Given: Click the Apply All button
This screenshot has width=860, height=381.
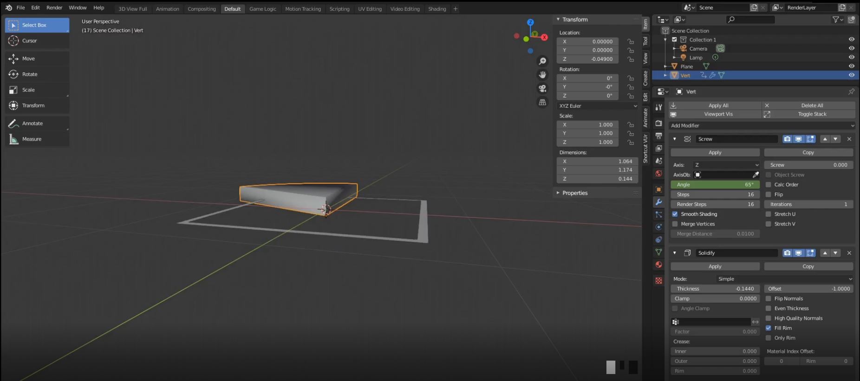Looking at the screenshot, I should click(x=718, y=105).
